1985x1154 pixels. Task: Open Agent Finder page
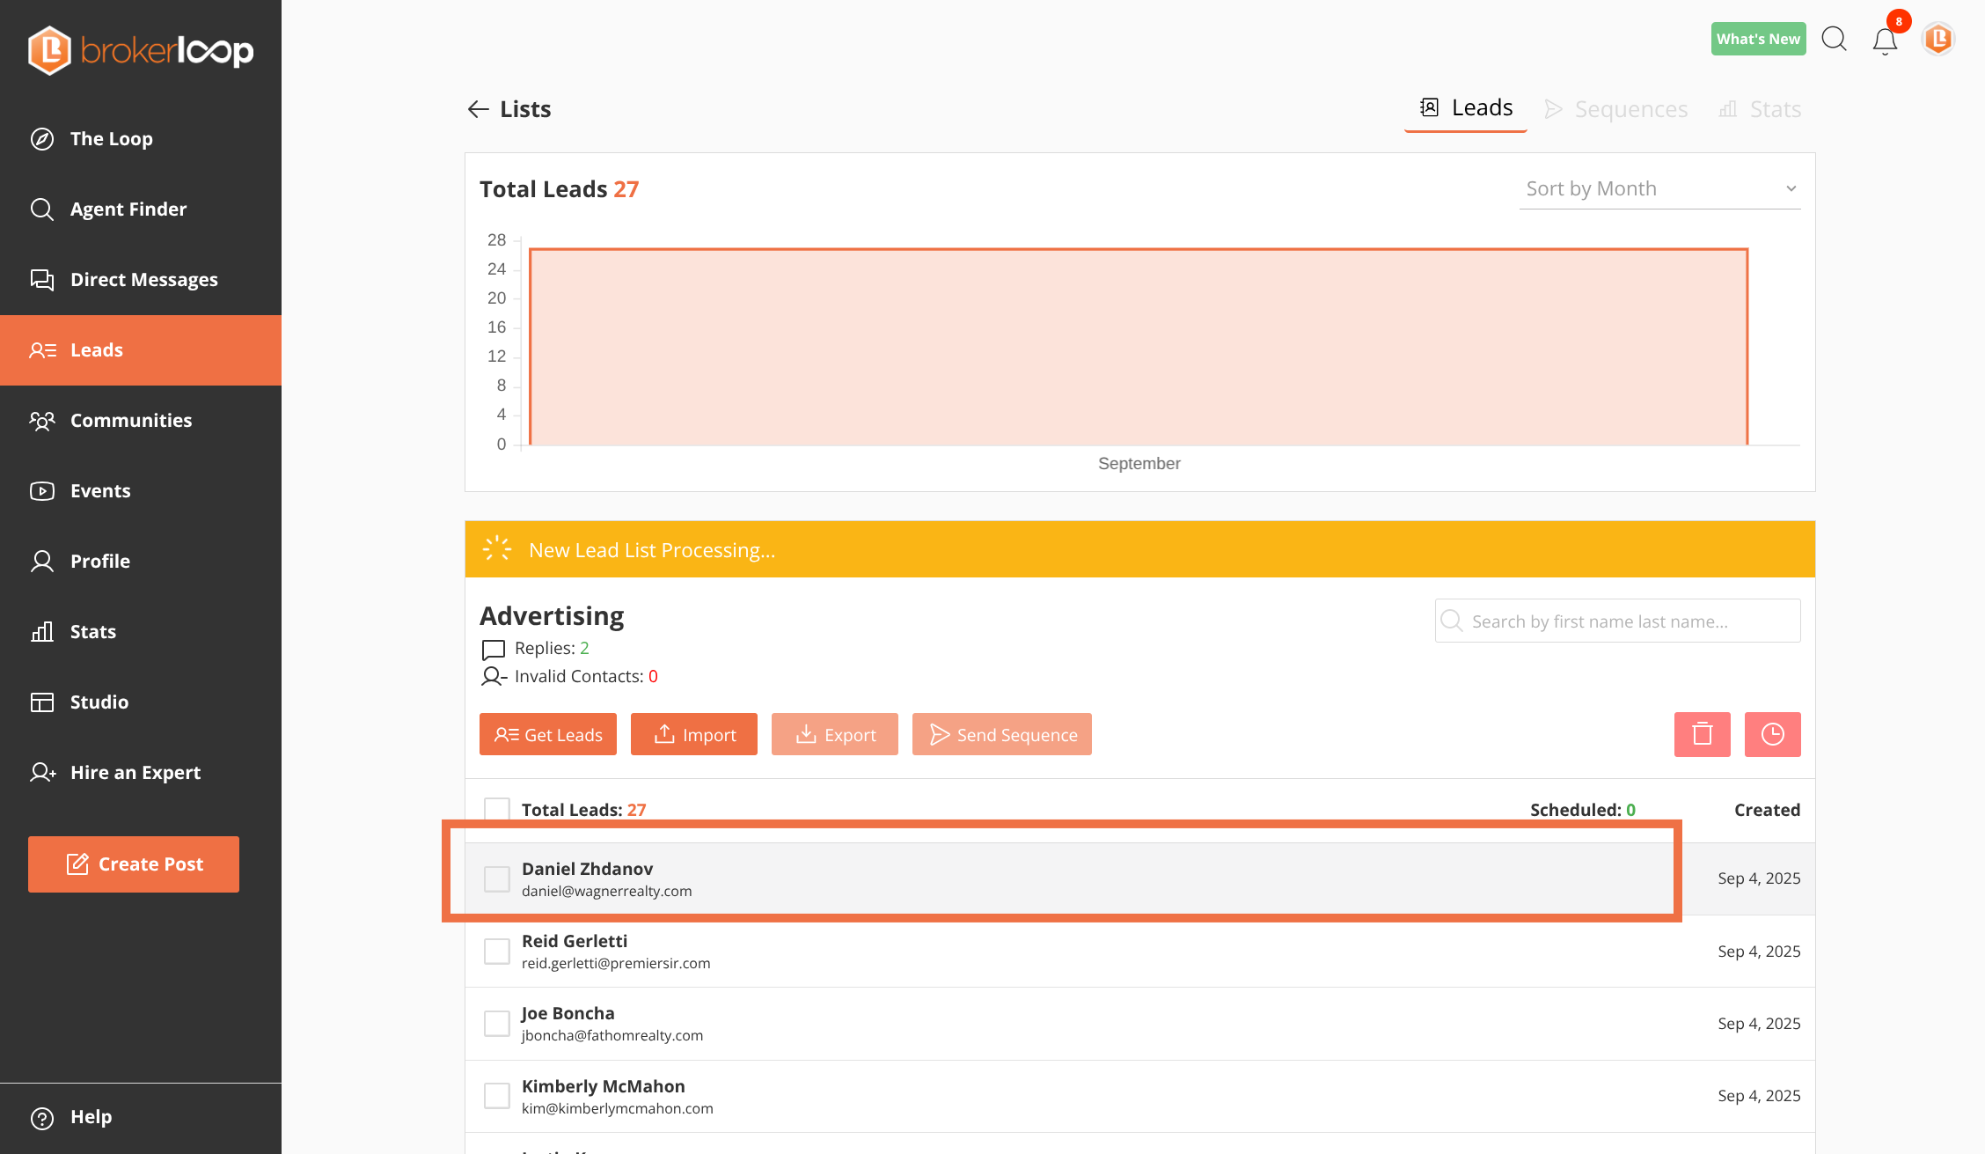(x=141, y=209)
